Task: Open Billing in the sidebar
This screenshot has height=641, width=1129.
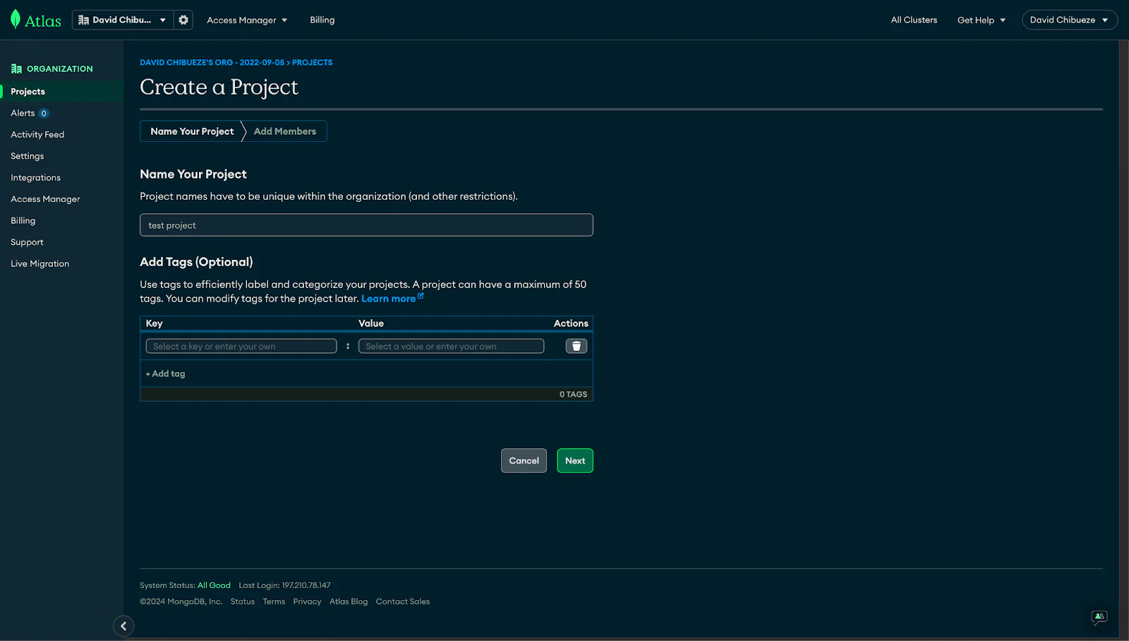Action: coord(23,220)
